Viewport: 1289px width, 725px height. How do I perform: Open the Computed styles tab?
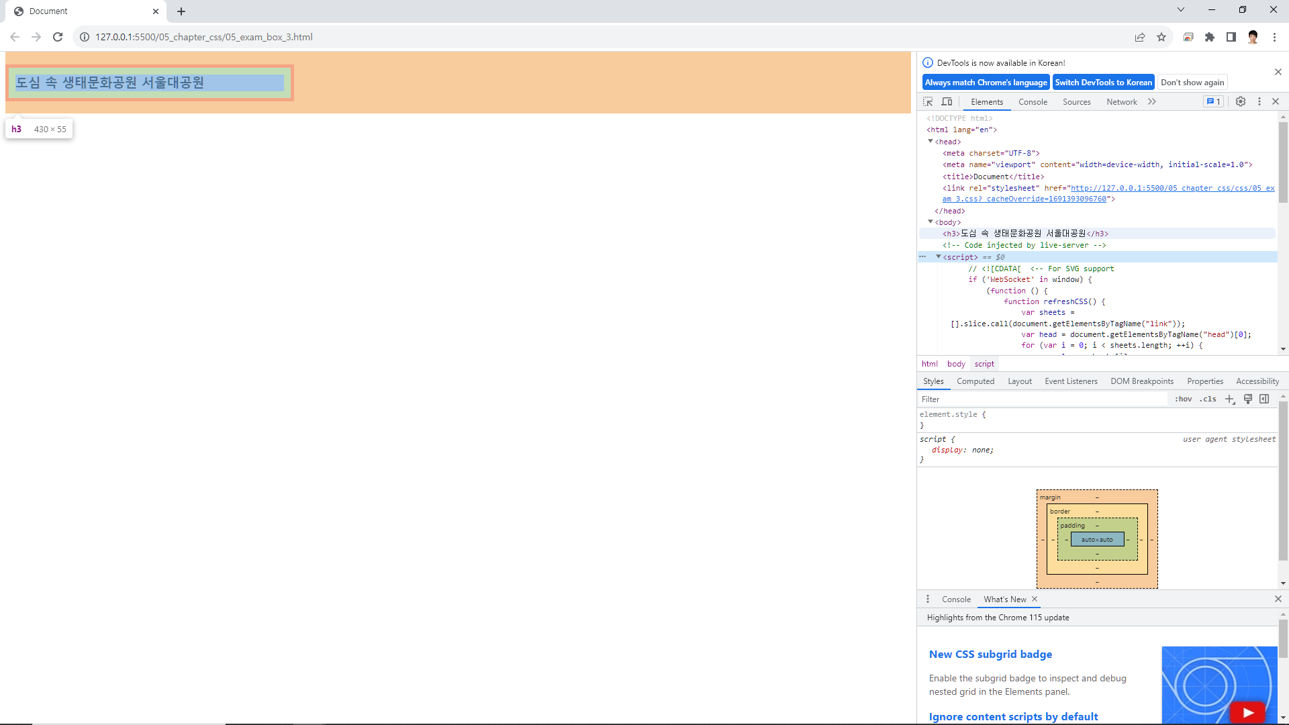[x=975, y=381]
